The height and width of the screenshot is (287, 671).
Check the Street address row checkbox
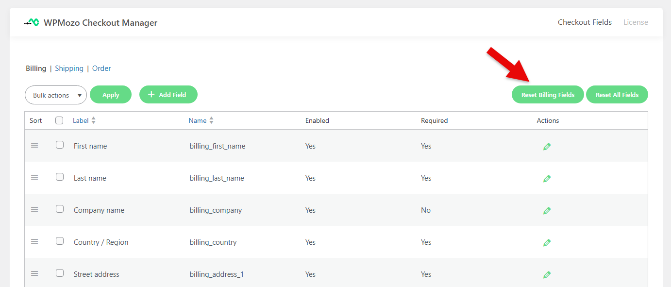[x=60, y=273]
